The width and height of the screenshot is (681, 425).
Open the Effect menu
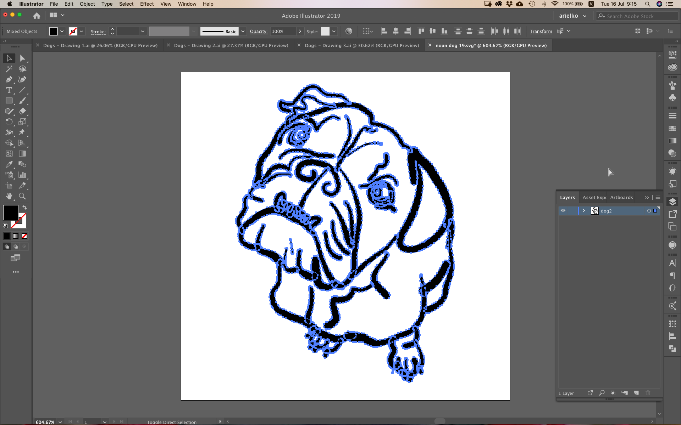point(146,4)
